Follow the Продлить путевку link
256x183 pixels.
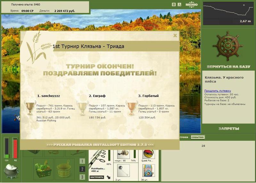pyautogui.click(x=218, y=91)
